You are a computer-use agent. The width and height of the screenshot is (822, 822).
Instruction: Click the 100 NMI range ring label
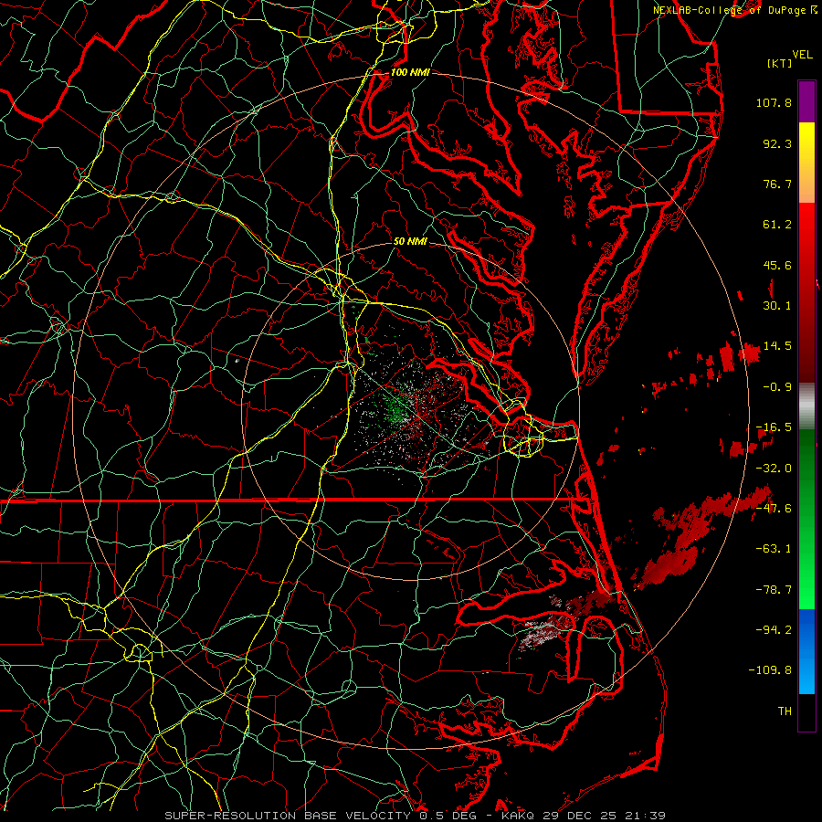tap(410, 72)
